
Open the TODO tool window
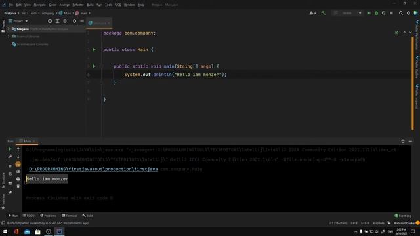(x=29, y=216)
